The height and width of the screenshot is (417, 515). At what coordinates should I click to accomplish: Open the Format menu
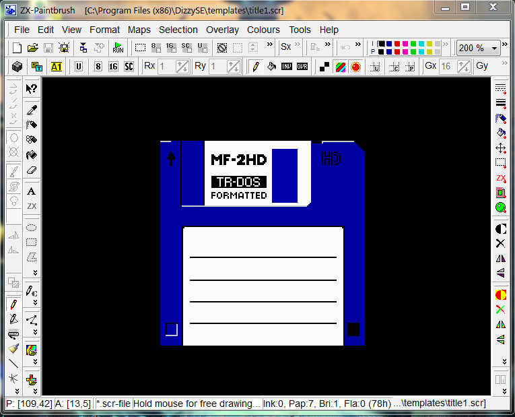coord(104,30)
